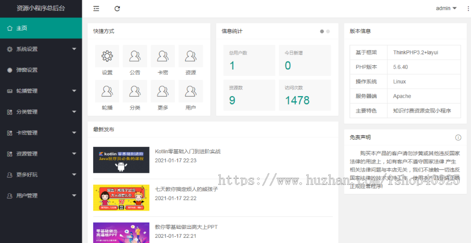Screen dimensions: 471x243
Task: Click the grid icon beside 资源管理
Action: pos(9,154)
